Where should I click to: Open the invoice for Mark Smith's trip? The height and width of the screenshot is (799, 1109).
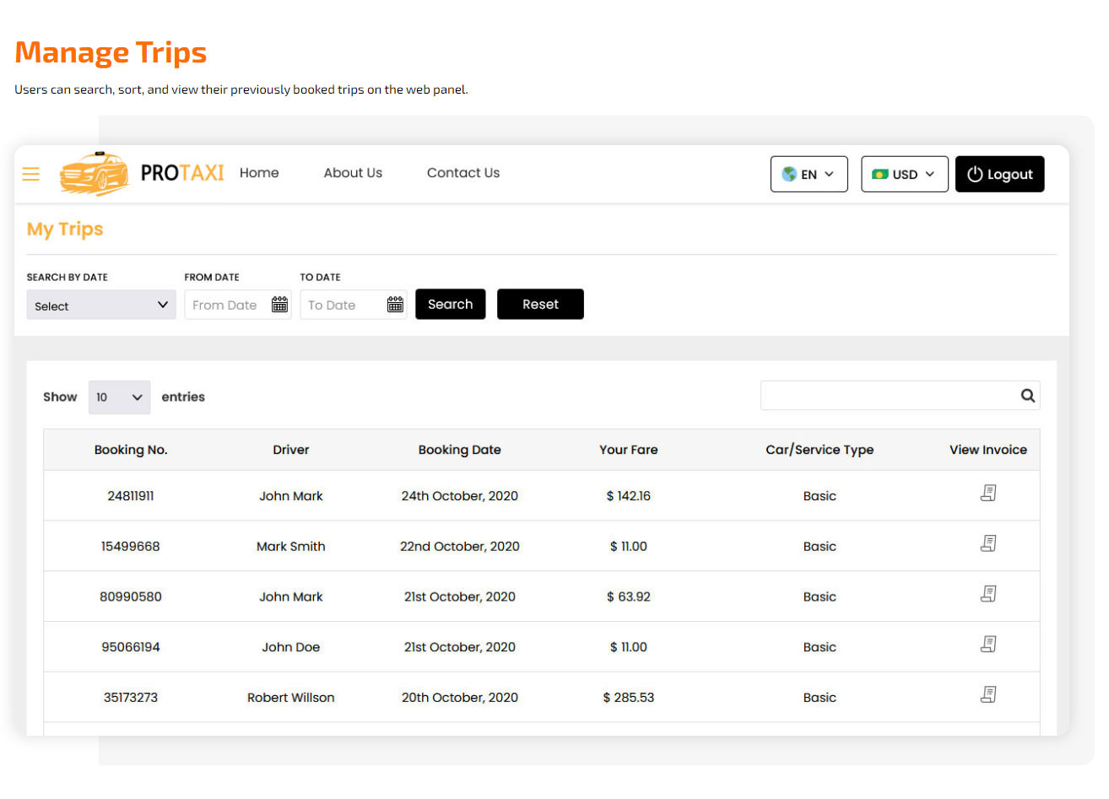pos(988,543)
